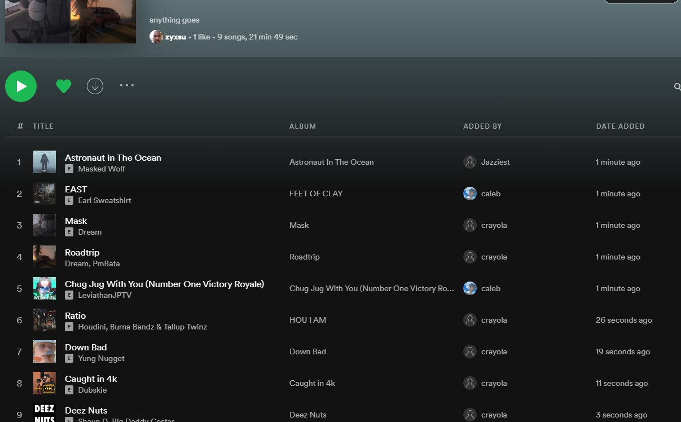Click the Caught in 4k cover art

pyautogui.click(x=45, y=383)
